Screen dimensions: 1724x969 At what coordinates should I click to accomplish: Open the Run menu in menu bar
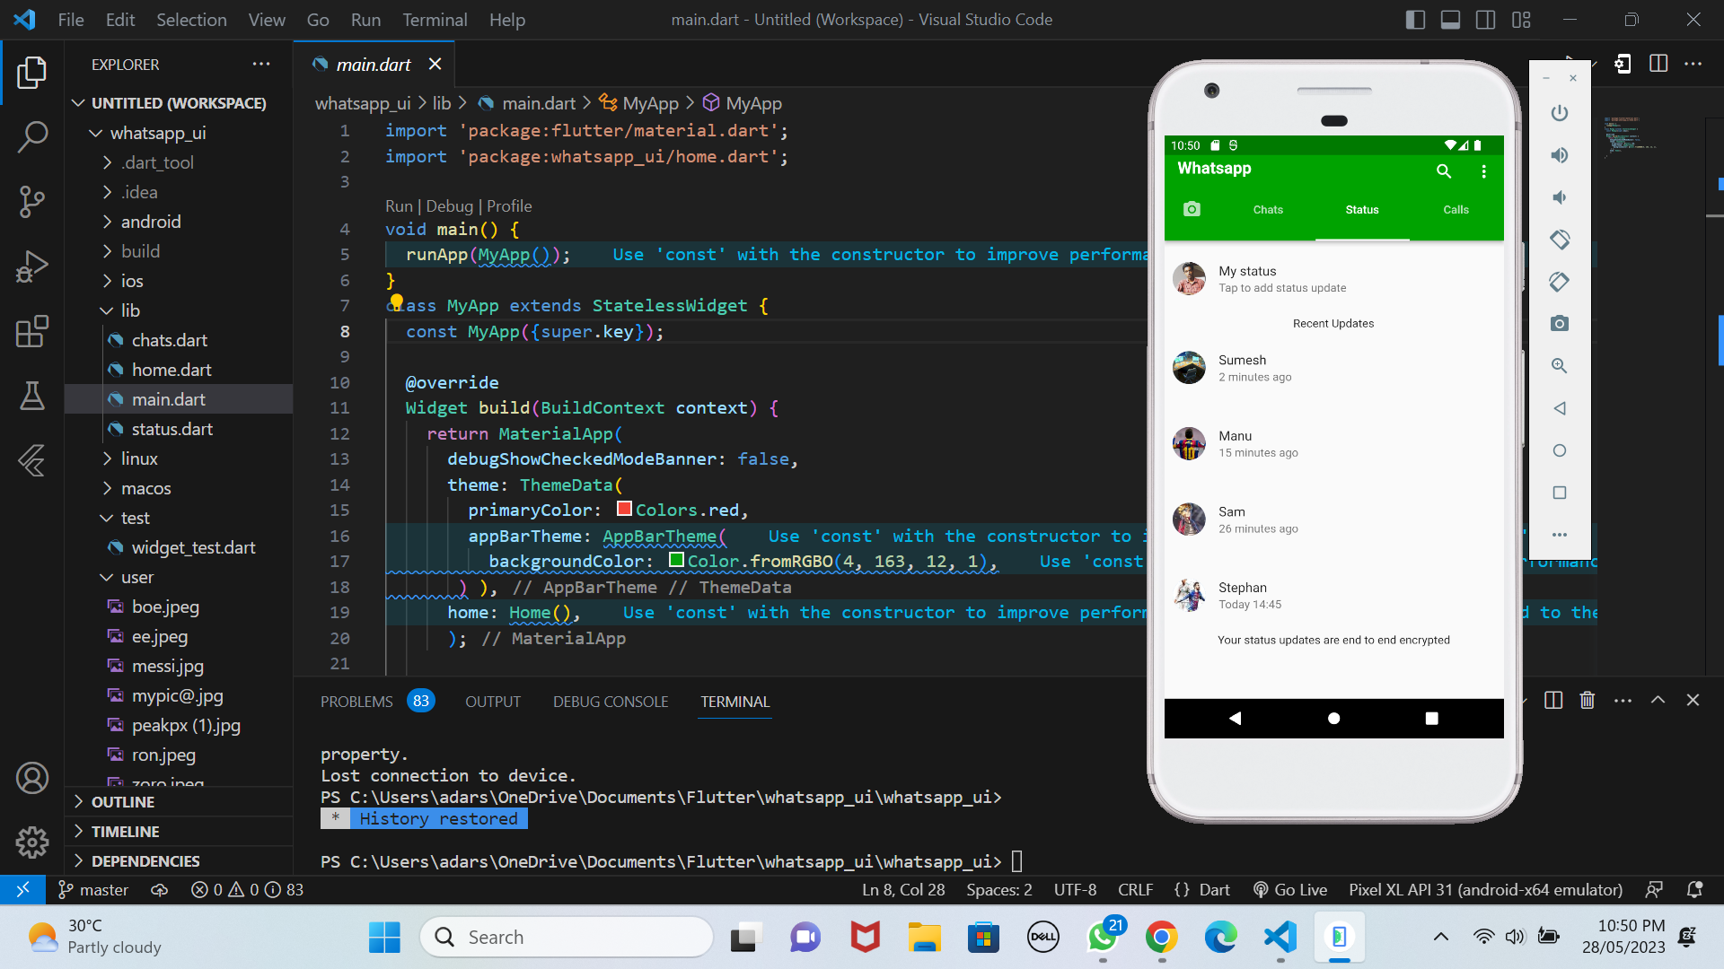tap(364, 20)
